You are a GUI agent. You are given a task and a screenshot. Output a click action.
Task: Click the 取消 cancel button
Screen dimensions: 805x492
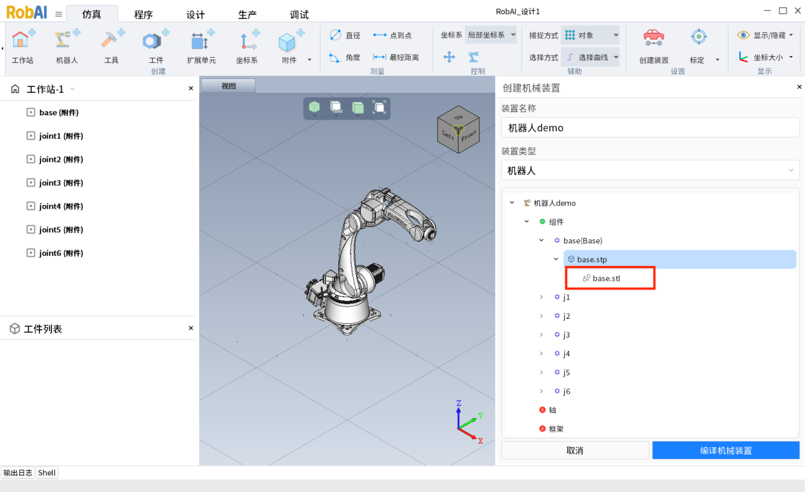click(x=575, y=450)
